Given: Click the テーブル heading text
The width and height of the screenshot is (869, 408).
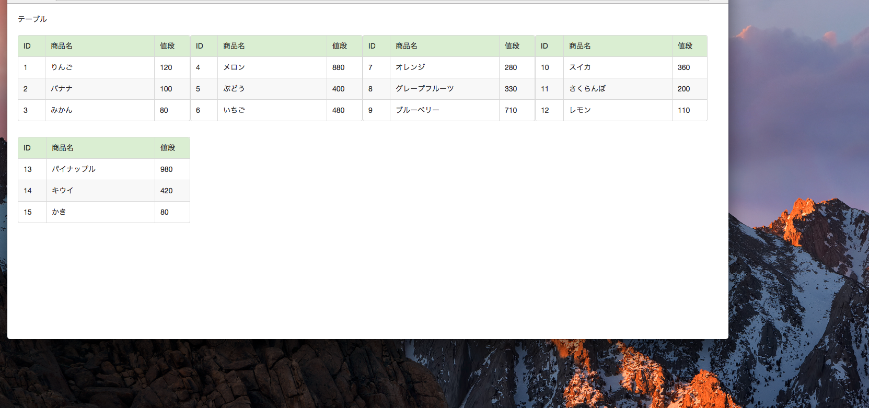Looking at the screenshot, I should pyautogui.click(x=32, y=19).
